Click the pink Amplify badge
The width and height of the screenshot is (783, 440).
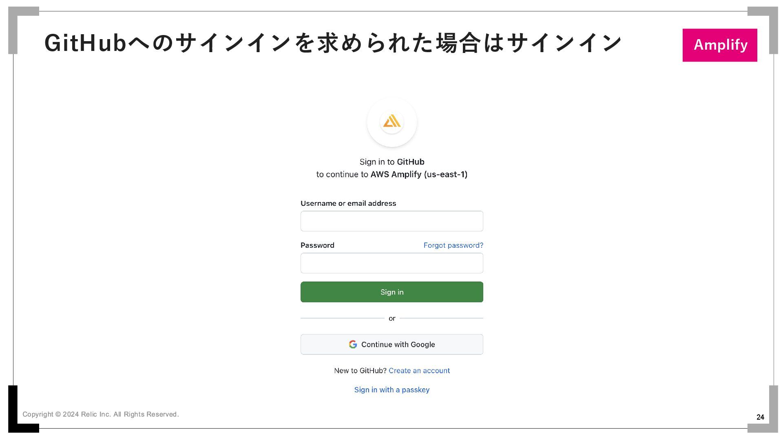[x=720, y=45]
